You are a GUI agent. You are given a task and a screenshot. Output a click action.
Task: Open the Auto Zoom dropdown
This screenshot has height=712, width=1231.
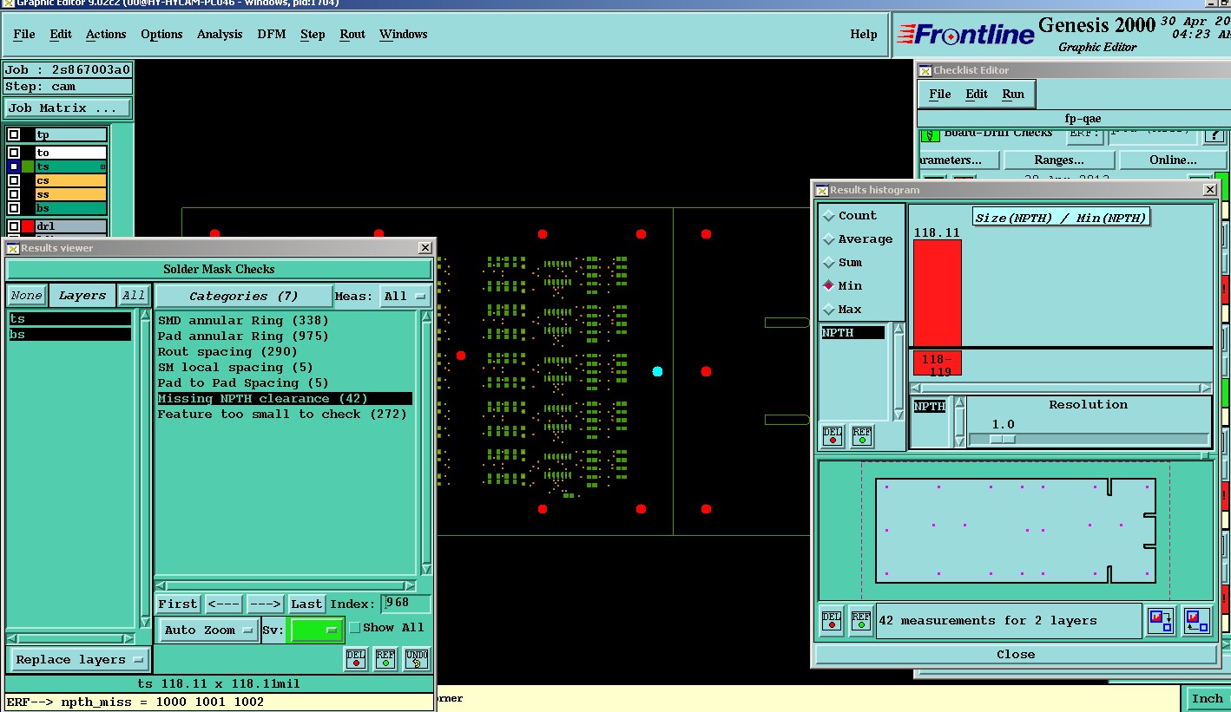(207, 630)
